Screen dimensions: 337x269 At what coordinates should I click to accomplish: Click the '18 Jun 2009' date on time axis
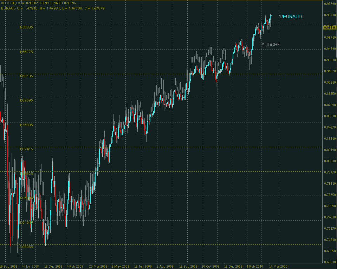[x=143, y=267]
